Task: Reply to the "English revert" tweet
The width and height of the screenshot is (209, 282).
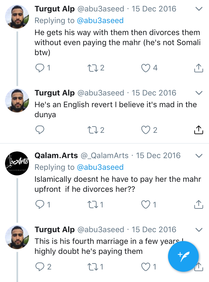Action: click(40, 130)
